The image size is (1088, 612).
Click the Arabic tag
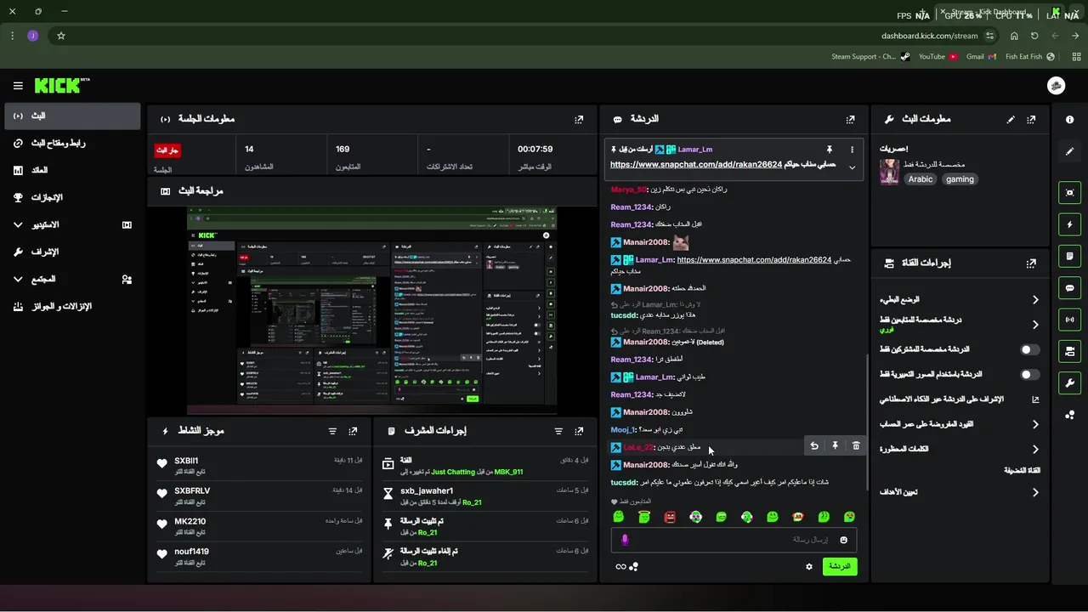921,179
